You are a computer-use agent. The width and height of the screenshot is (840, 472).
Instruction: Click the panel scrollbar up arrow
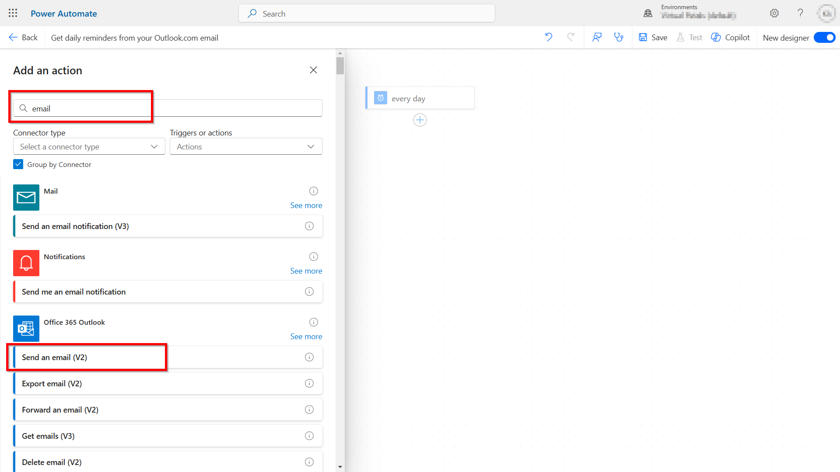point(340,53)
